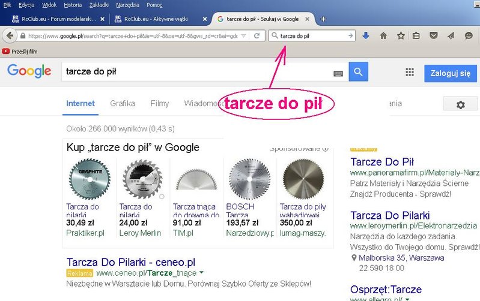Click the Zaloguj się button
The width and height of the screenshot is (480, 301).
[x=451, y=73]
